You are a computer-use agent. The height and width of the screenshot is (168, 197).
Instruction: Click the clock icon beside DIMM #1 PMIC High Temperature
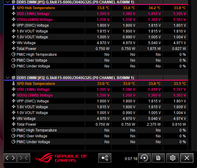(14, 54)
